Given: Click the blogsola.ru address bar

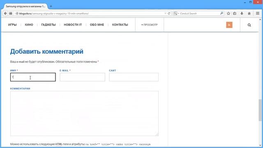Looking at the screenshot, I should tap(90, 14).
